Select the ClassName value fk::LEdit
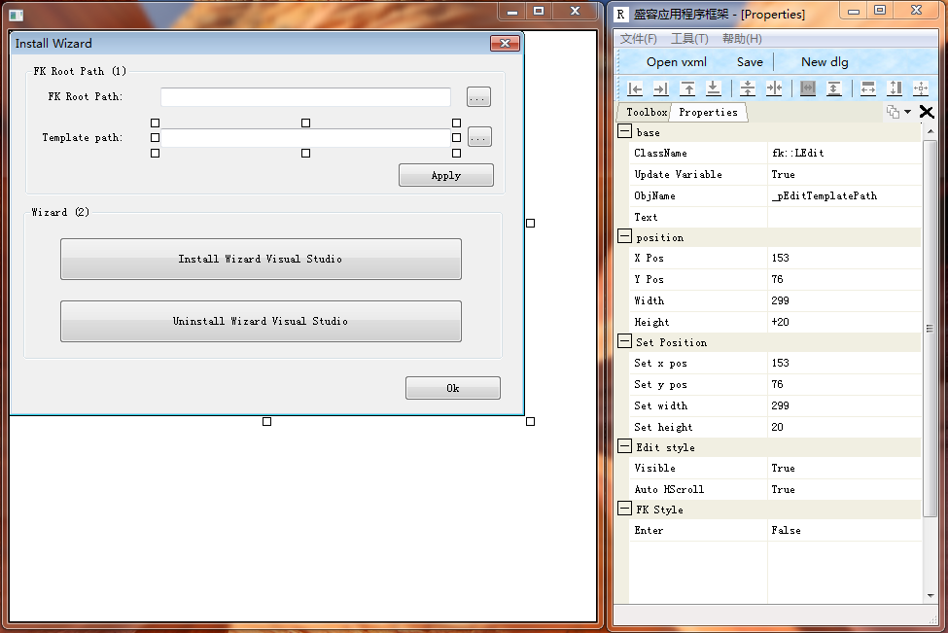This screenshot has width=948, height=633. [844, 153]
